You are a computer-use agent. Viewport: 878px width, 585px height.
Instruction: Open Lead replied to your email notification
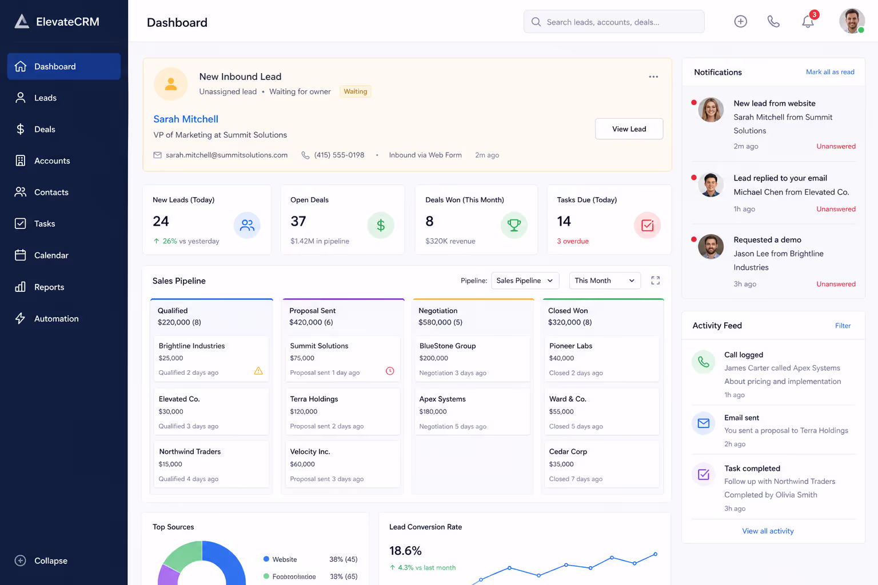773,193
